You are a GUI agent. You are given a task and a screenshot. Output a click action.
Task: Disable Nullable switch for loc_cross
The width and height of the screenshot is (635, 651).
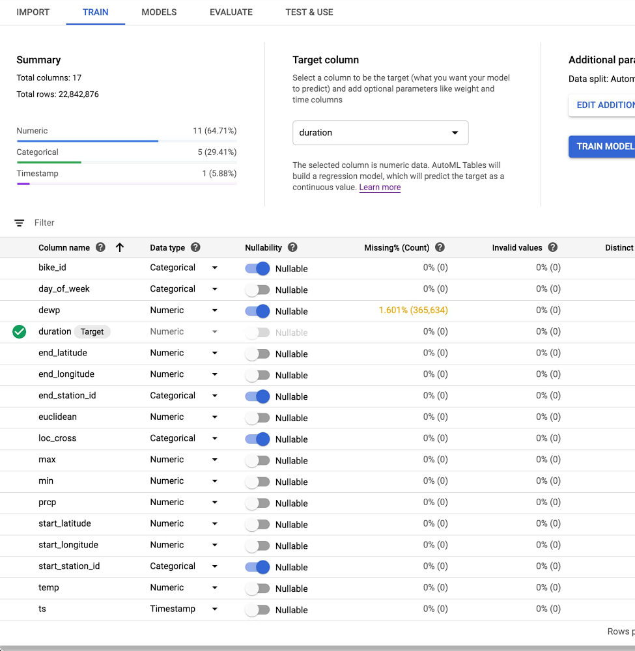tap(257, 439)
